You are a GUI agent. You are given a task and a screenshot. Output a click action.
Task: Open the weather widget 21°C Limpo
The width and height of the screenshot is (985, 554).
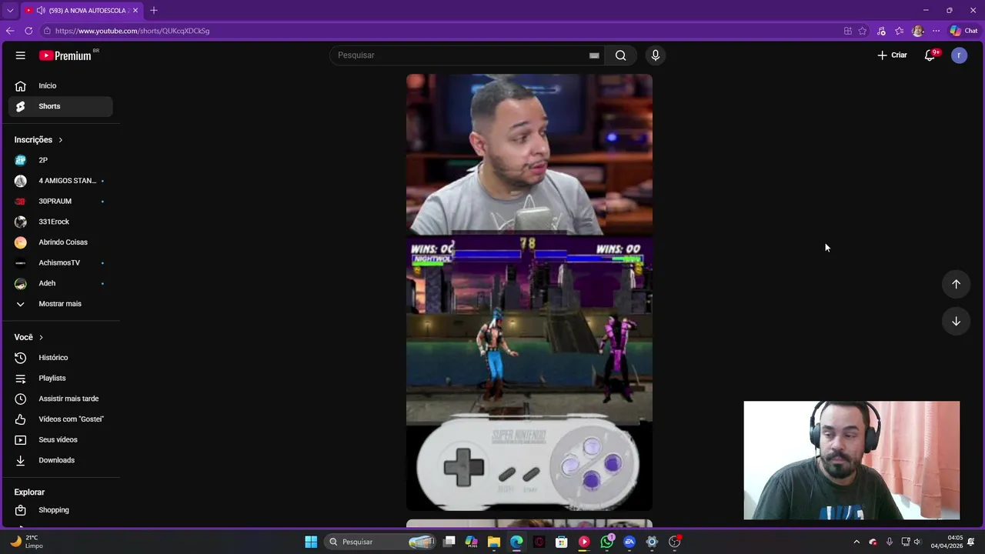click(26, 542)
